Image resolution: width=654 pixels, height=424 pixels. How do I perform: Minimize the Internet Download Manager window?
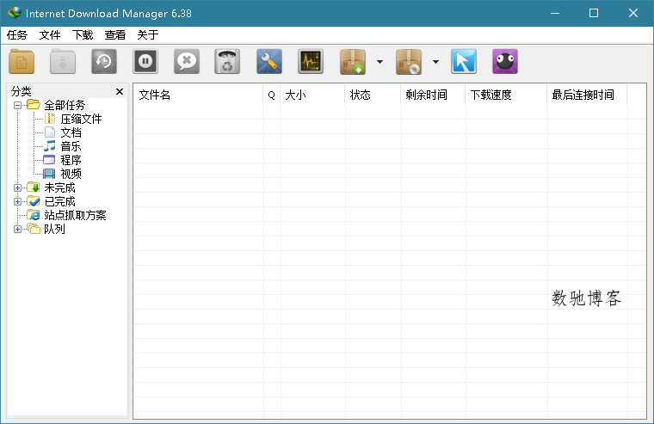[x=555, y=13]
